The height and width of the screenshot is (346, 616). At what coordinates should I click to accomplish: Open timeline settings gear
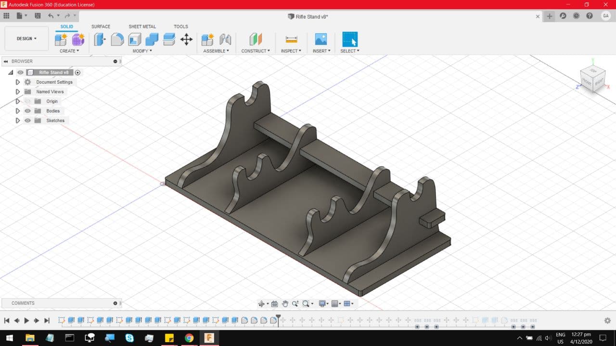click(x=607, y=321)
